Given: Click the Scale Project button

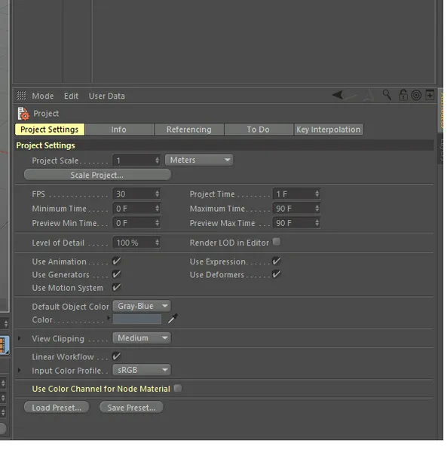Looking at the screenshot, I should point(98,175).
